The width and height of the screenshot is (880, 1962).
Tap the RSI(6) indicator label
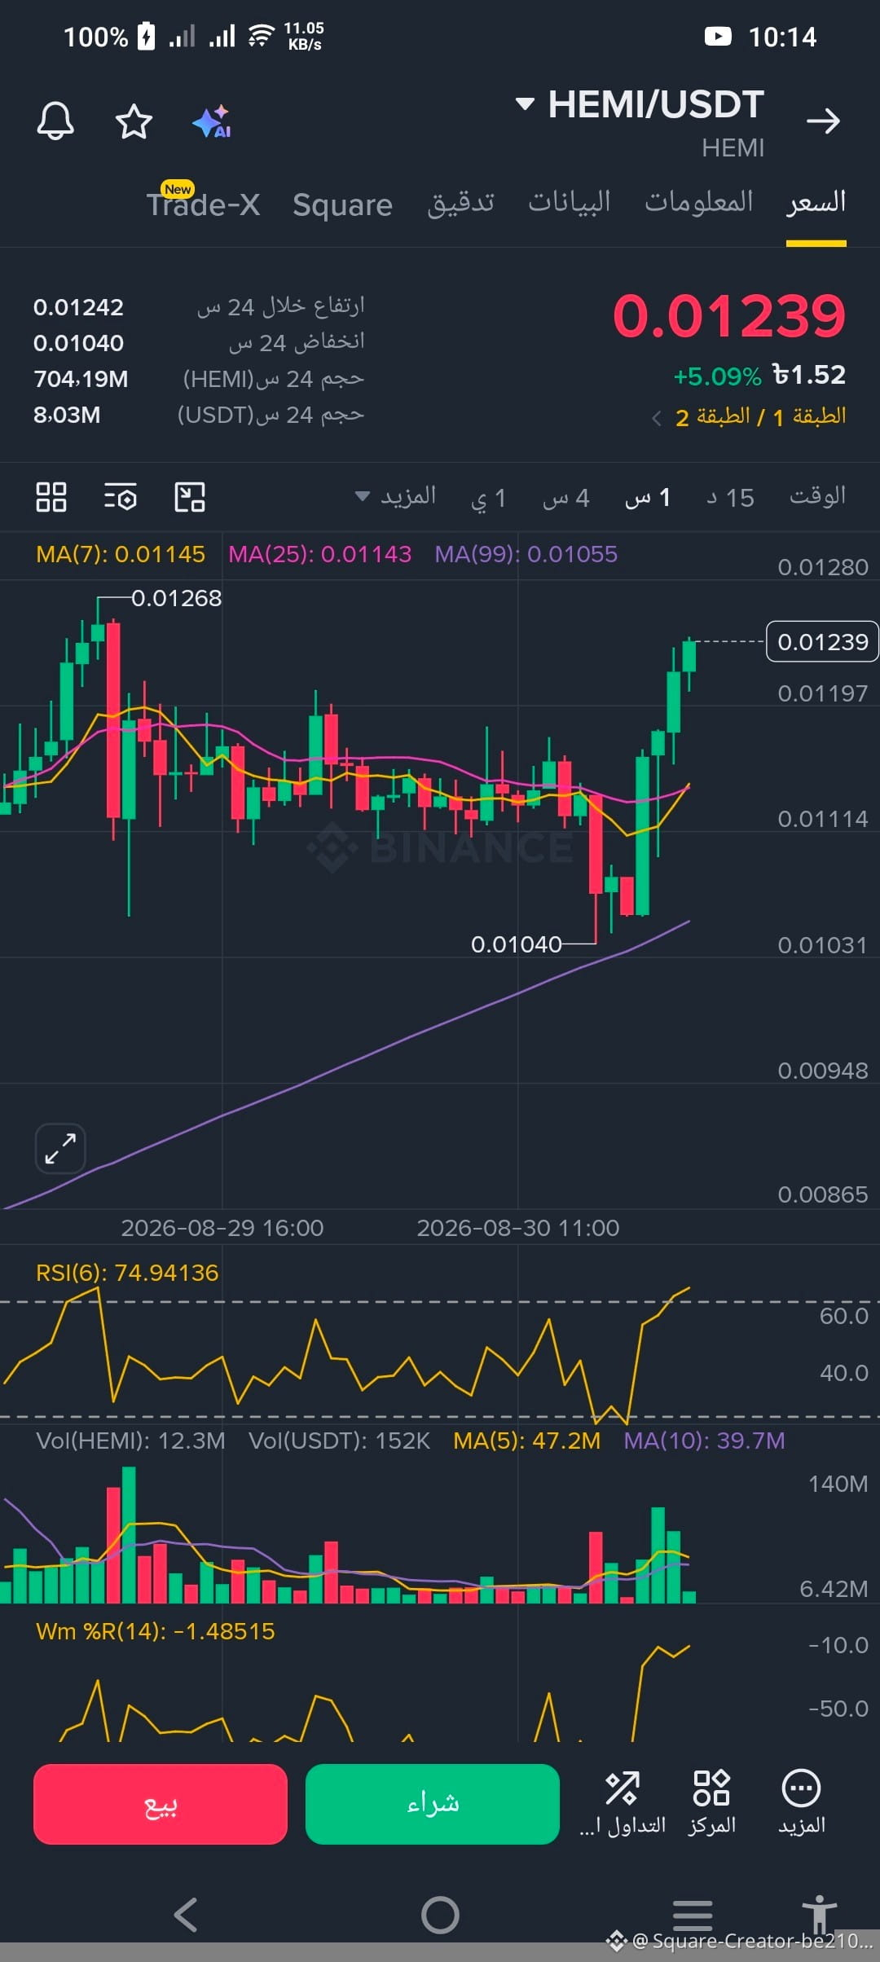click(x=127, y=1273)
